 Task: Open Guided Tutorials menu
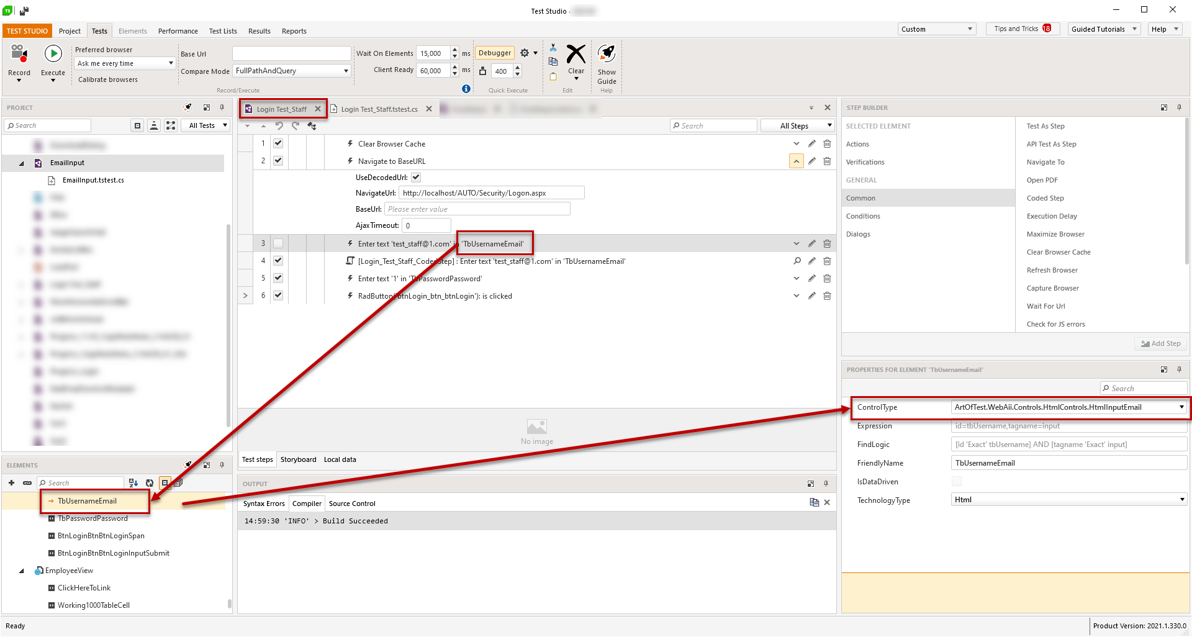(x=1104, y=29)
